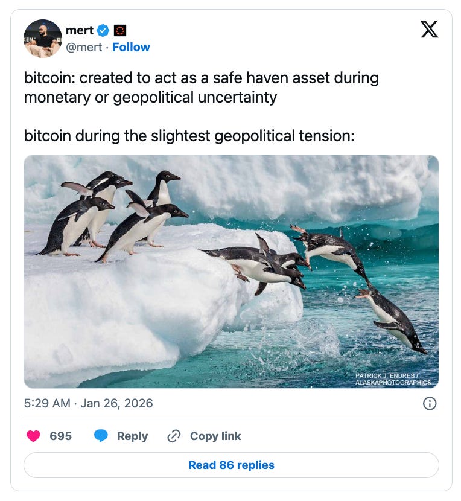Open the @mert handle link
The height and width of the screenshot is (501, 461).
point(84,47)
